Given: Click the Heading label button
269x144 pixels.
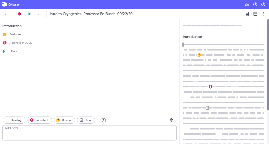Looking at the screenshot, I should [14, 120].
